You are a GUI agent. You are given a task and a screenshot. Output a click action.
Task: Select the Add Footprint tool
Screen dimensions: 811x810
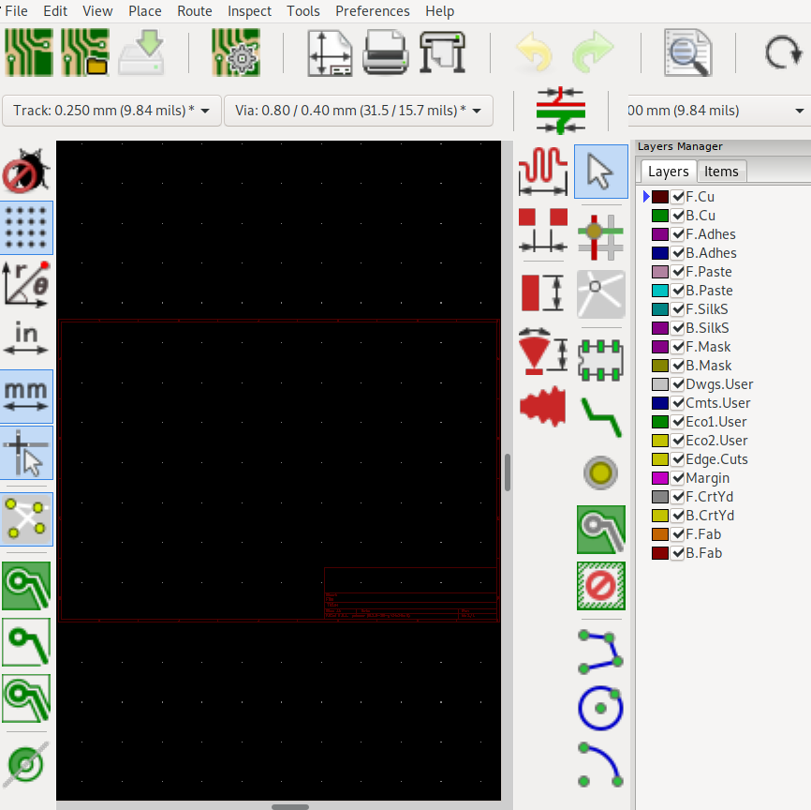click(x=600, y=358)
